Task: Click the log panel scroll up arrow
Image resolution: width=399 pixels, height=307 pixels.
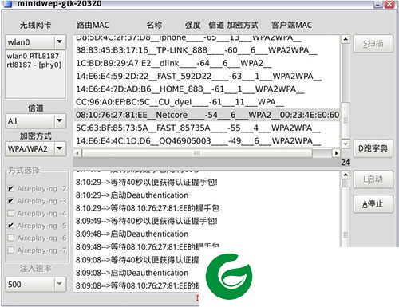Action: [346, 175]
